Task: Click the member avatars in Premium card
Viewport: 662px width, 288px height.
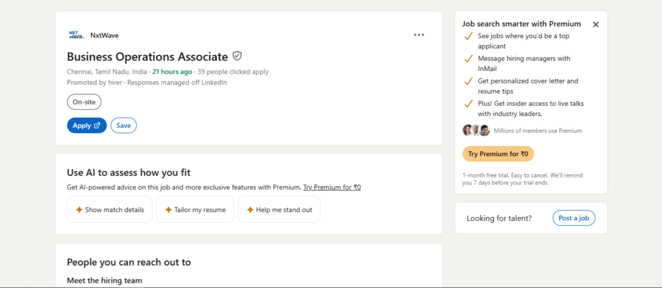Action: click(x=476, y=130)
